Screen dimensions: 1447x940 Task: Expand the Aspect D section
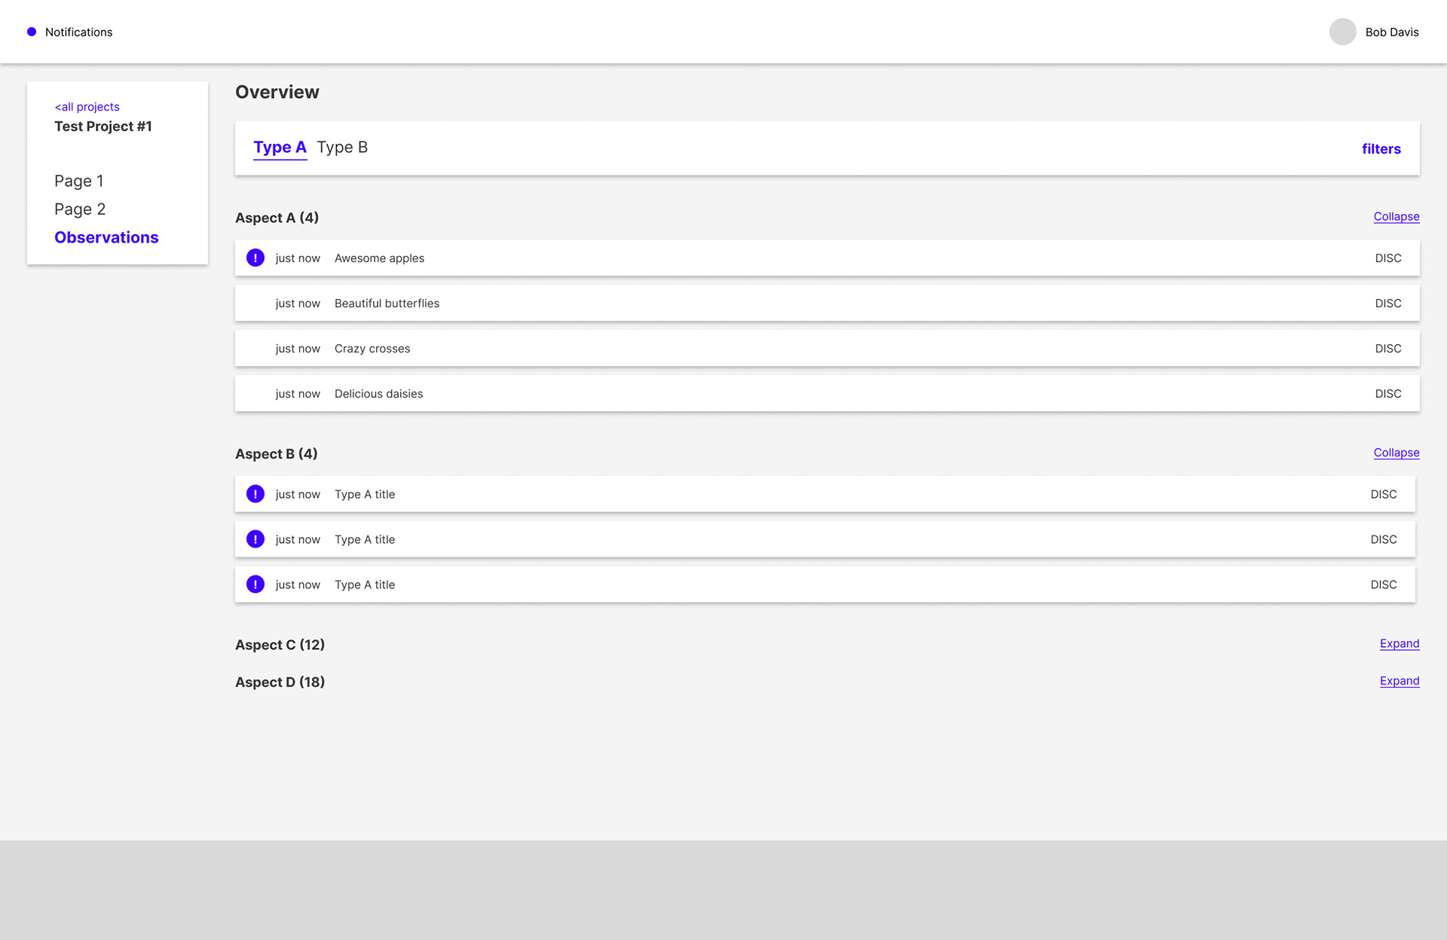1400,681
